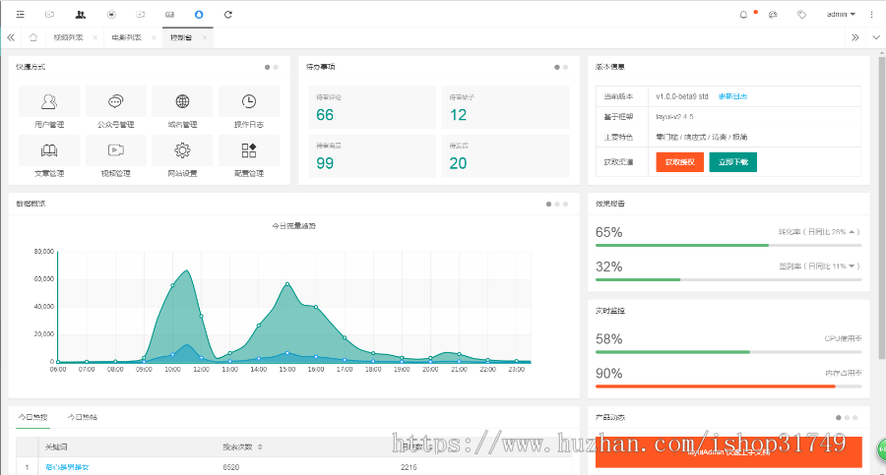Select second carousel dot in 数据概览 panel

pyautogui.click(x=557, y=204)
